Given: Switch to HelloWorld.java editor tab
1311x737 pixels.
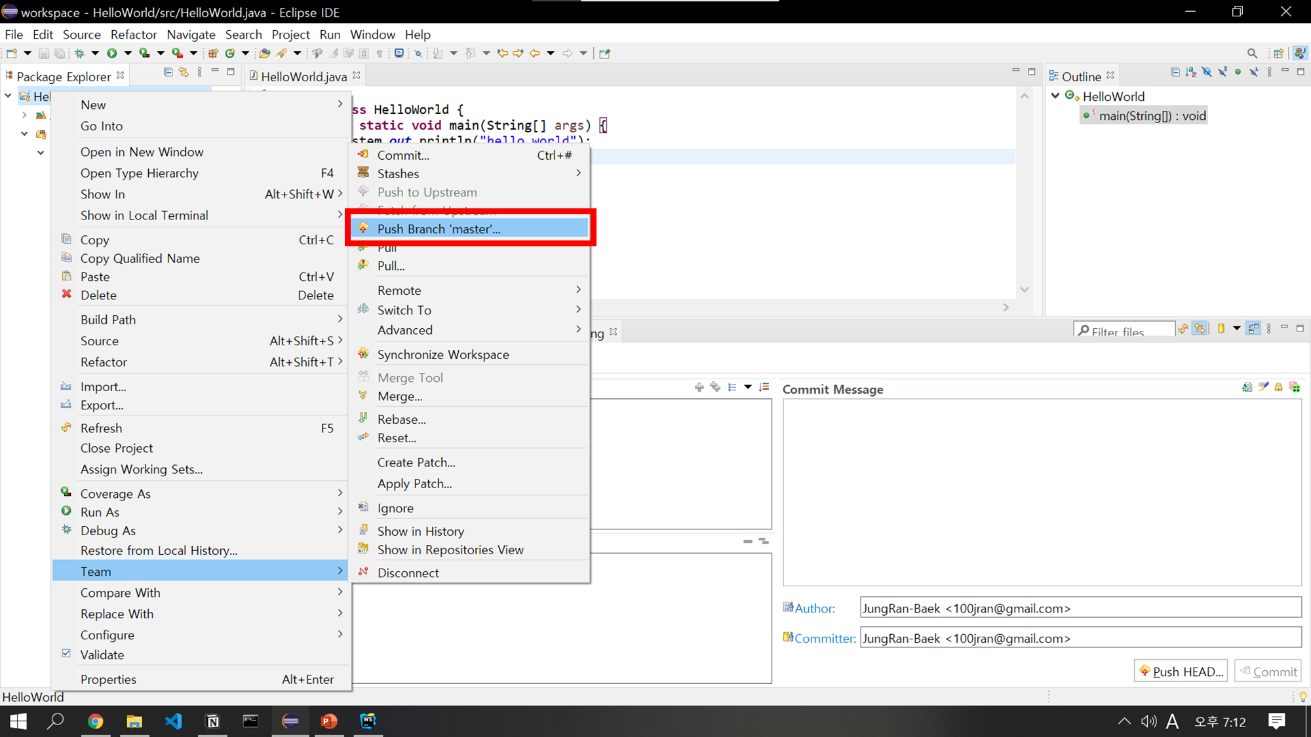Looking at the screenshot, I should (x=303, y=77).
